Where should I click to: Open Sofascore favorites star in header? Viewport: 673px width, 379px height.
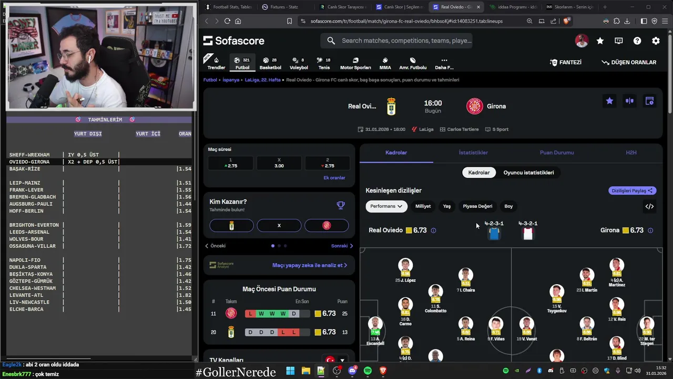click(x=600, y=41)
